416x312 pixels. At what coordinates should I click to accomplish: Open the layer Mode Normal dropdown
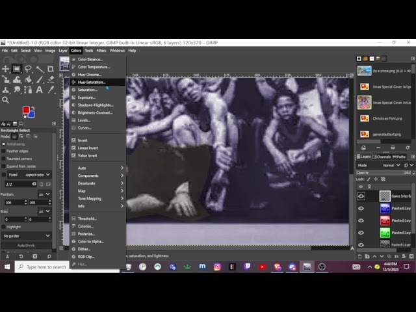tap(378, 165)
